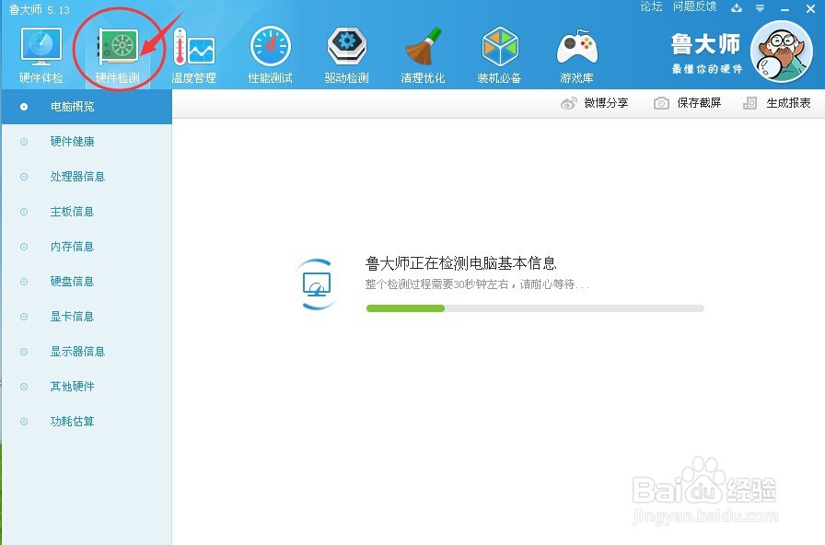Open the 硬件体检 hardware checkup tool
Image resolution: width=825 pixels, height=545 pixels.
(x=41, y=51)
